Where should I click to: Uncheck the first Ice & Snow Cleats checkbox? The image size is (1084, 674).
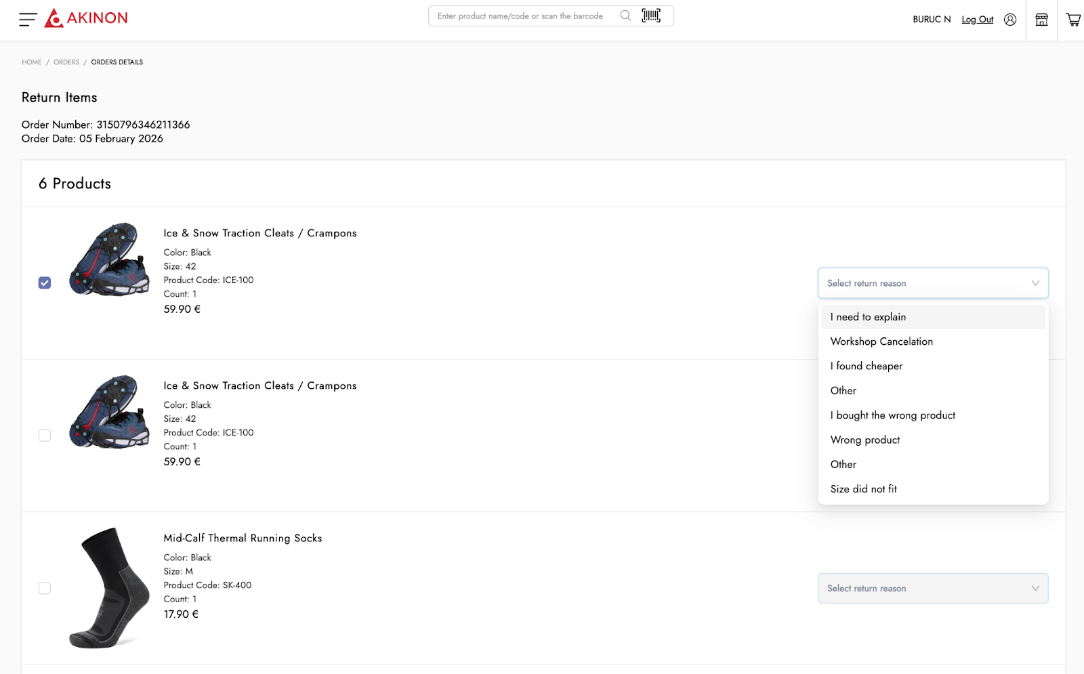click(x=45, y=283)
